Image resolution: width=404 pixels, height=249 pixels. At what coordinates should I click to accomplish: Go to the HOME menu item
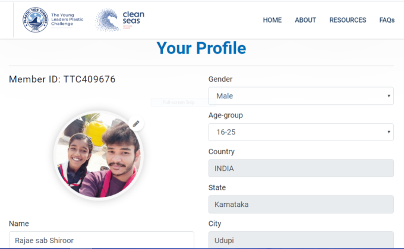click(272, 20)
